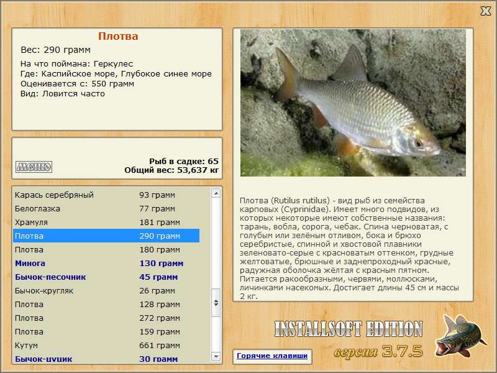497x373 pixels.
Task: Click the fish list scrollbar thumb
Action: (x=216, y=303)
